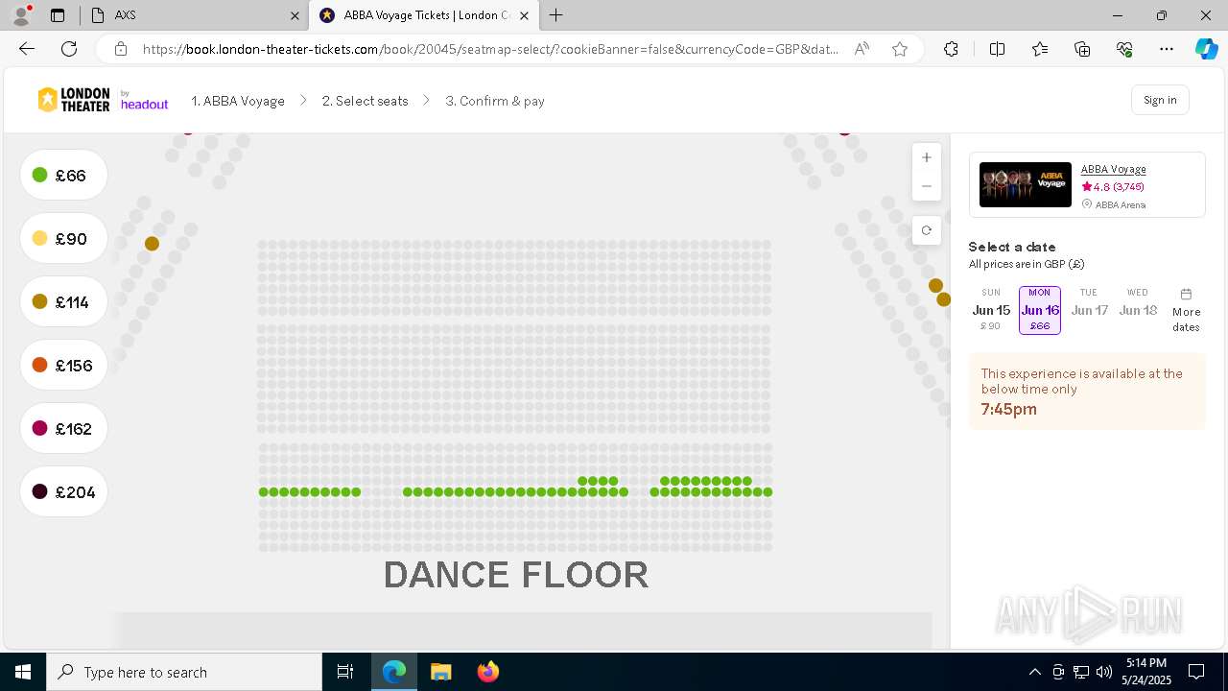This screenshot has height=691, width=1228.
Task: Switch to the ABBA Voyage Tickets tab
Action: point(423,15)
